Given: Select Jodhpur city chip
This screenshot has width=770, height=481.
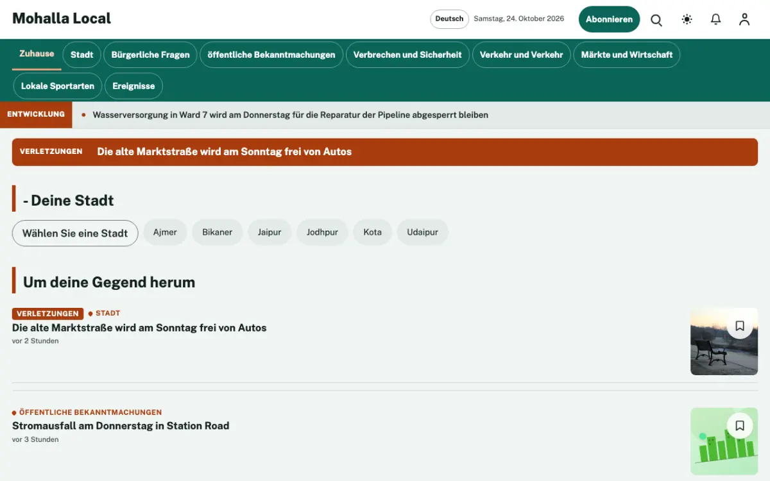Looking at the screenshot, I should (322, 232).
